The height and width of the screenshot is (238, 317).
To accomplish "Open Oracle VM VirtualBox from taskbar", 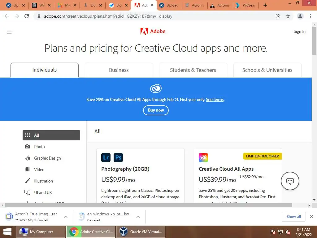I will [x=141, y=232].
